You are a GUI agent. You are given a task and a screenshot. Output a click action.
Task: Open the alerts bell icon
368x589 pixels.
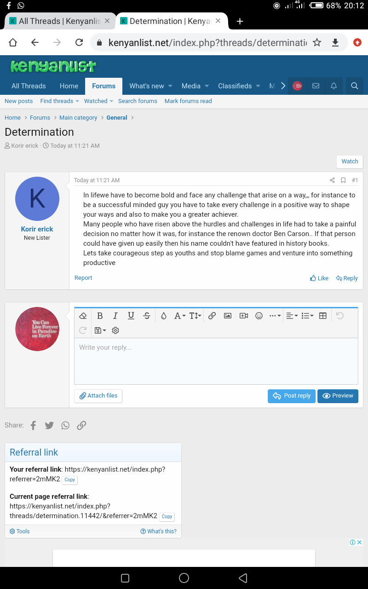tap(334, 86)
